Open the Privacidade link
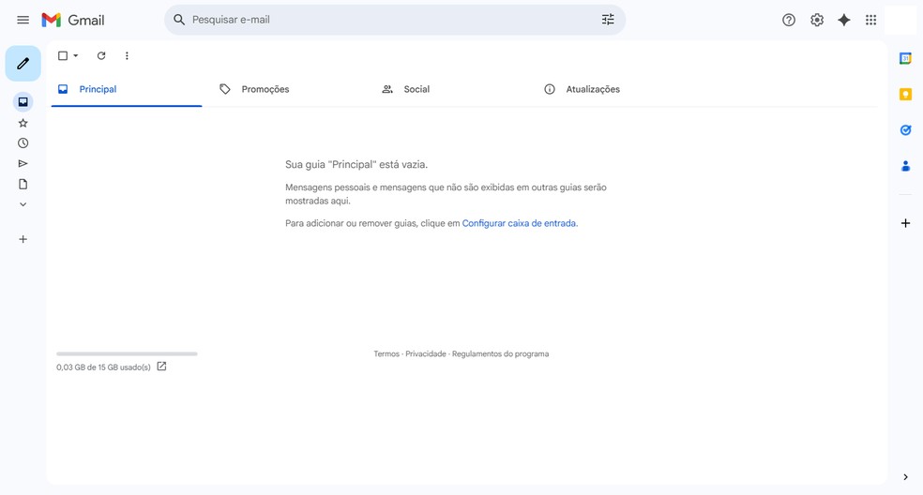 426,353
